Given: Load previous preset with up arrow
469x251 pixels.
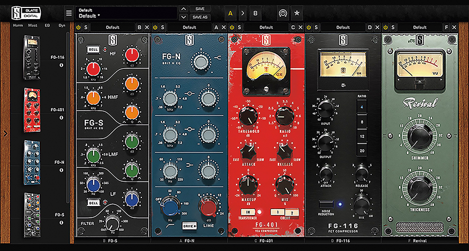Looking at the screenshot, I should pos(184,9).
